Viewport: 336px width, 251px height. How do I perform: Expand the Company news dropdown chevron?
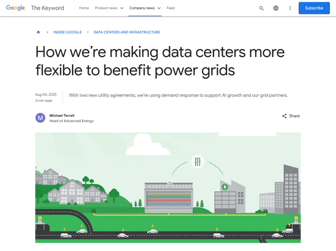159,8
